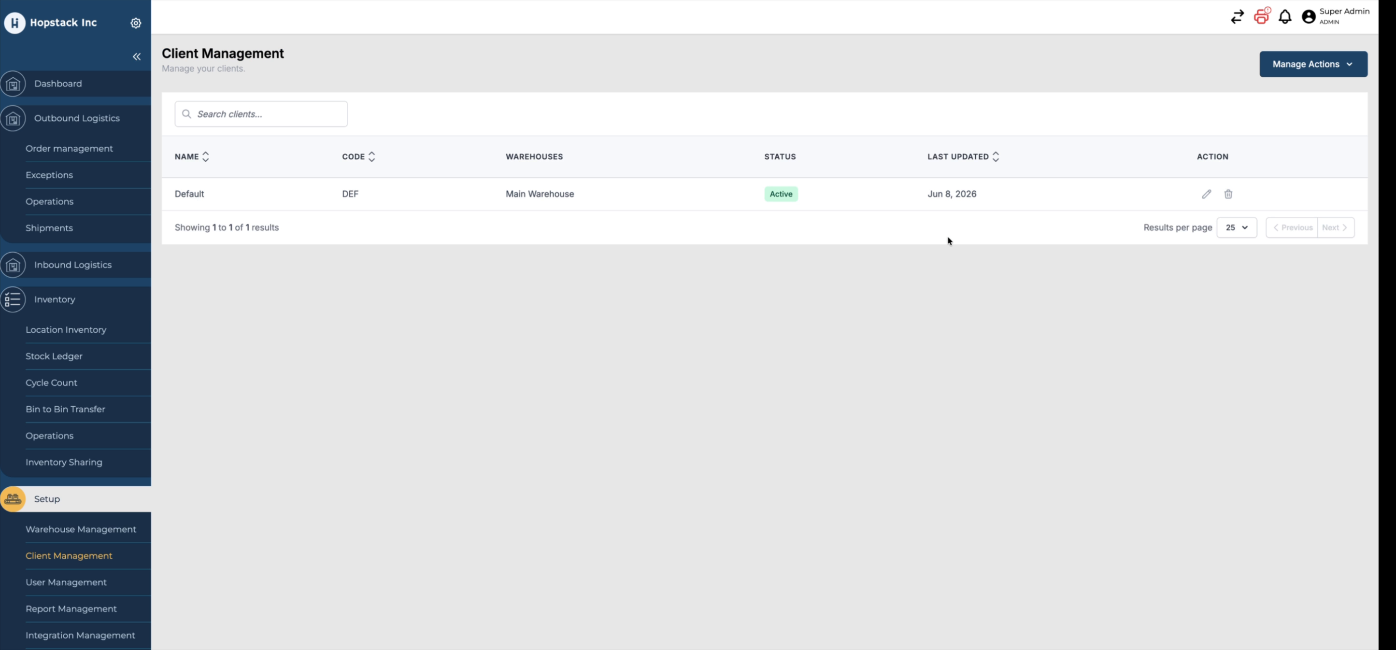Click the STATUS column header
Screen dimensions: 1396x650
point(780,156)
